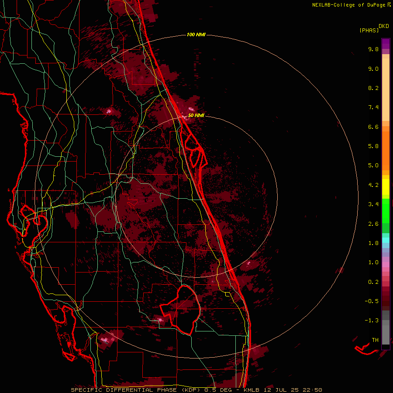Click the orange segment of the color bar
The width and height of the screenshot is (393, 393).
click(x=386, y=150)
